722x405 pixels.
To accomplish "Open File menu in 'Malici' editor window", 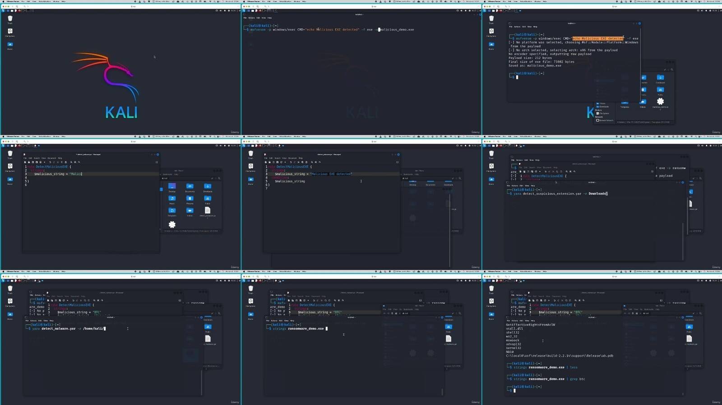I will 25,158.
